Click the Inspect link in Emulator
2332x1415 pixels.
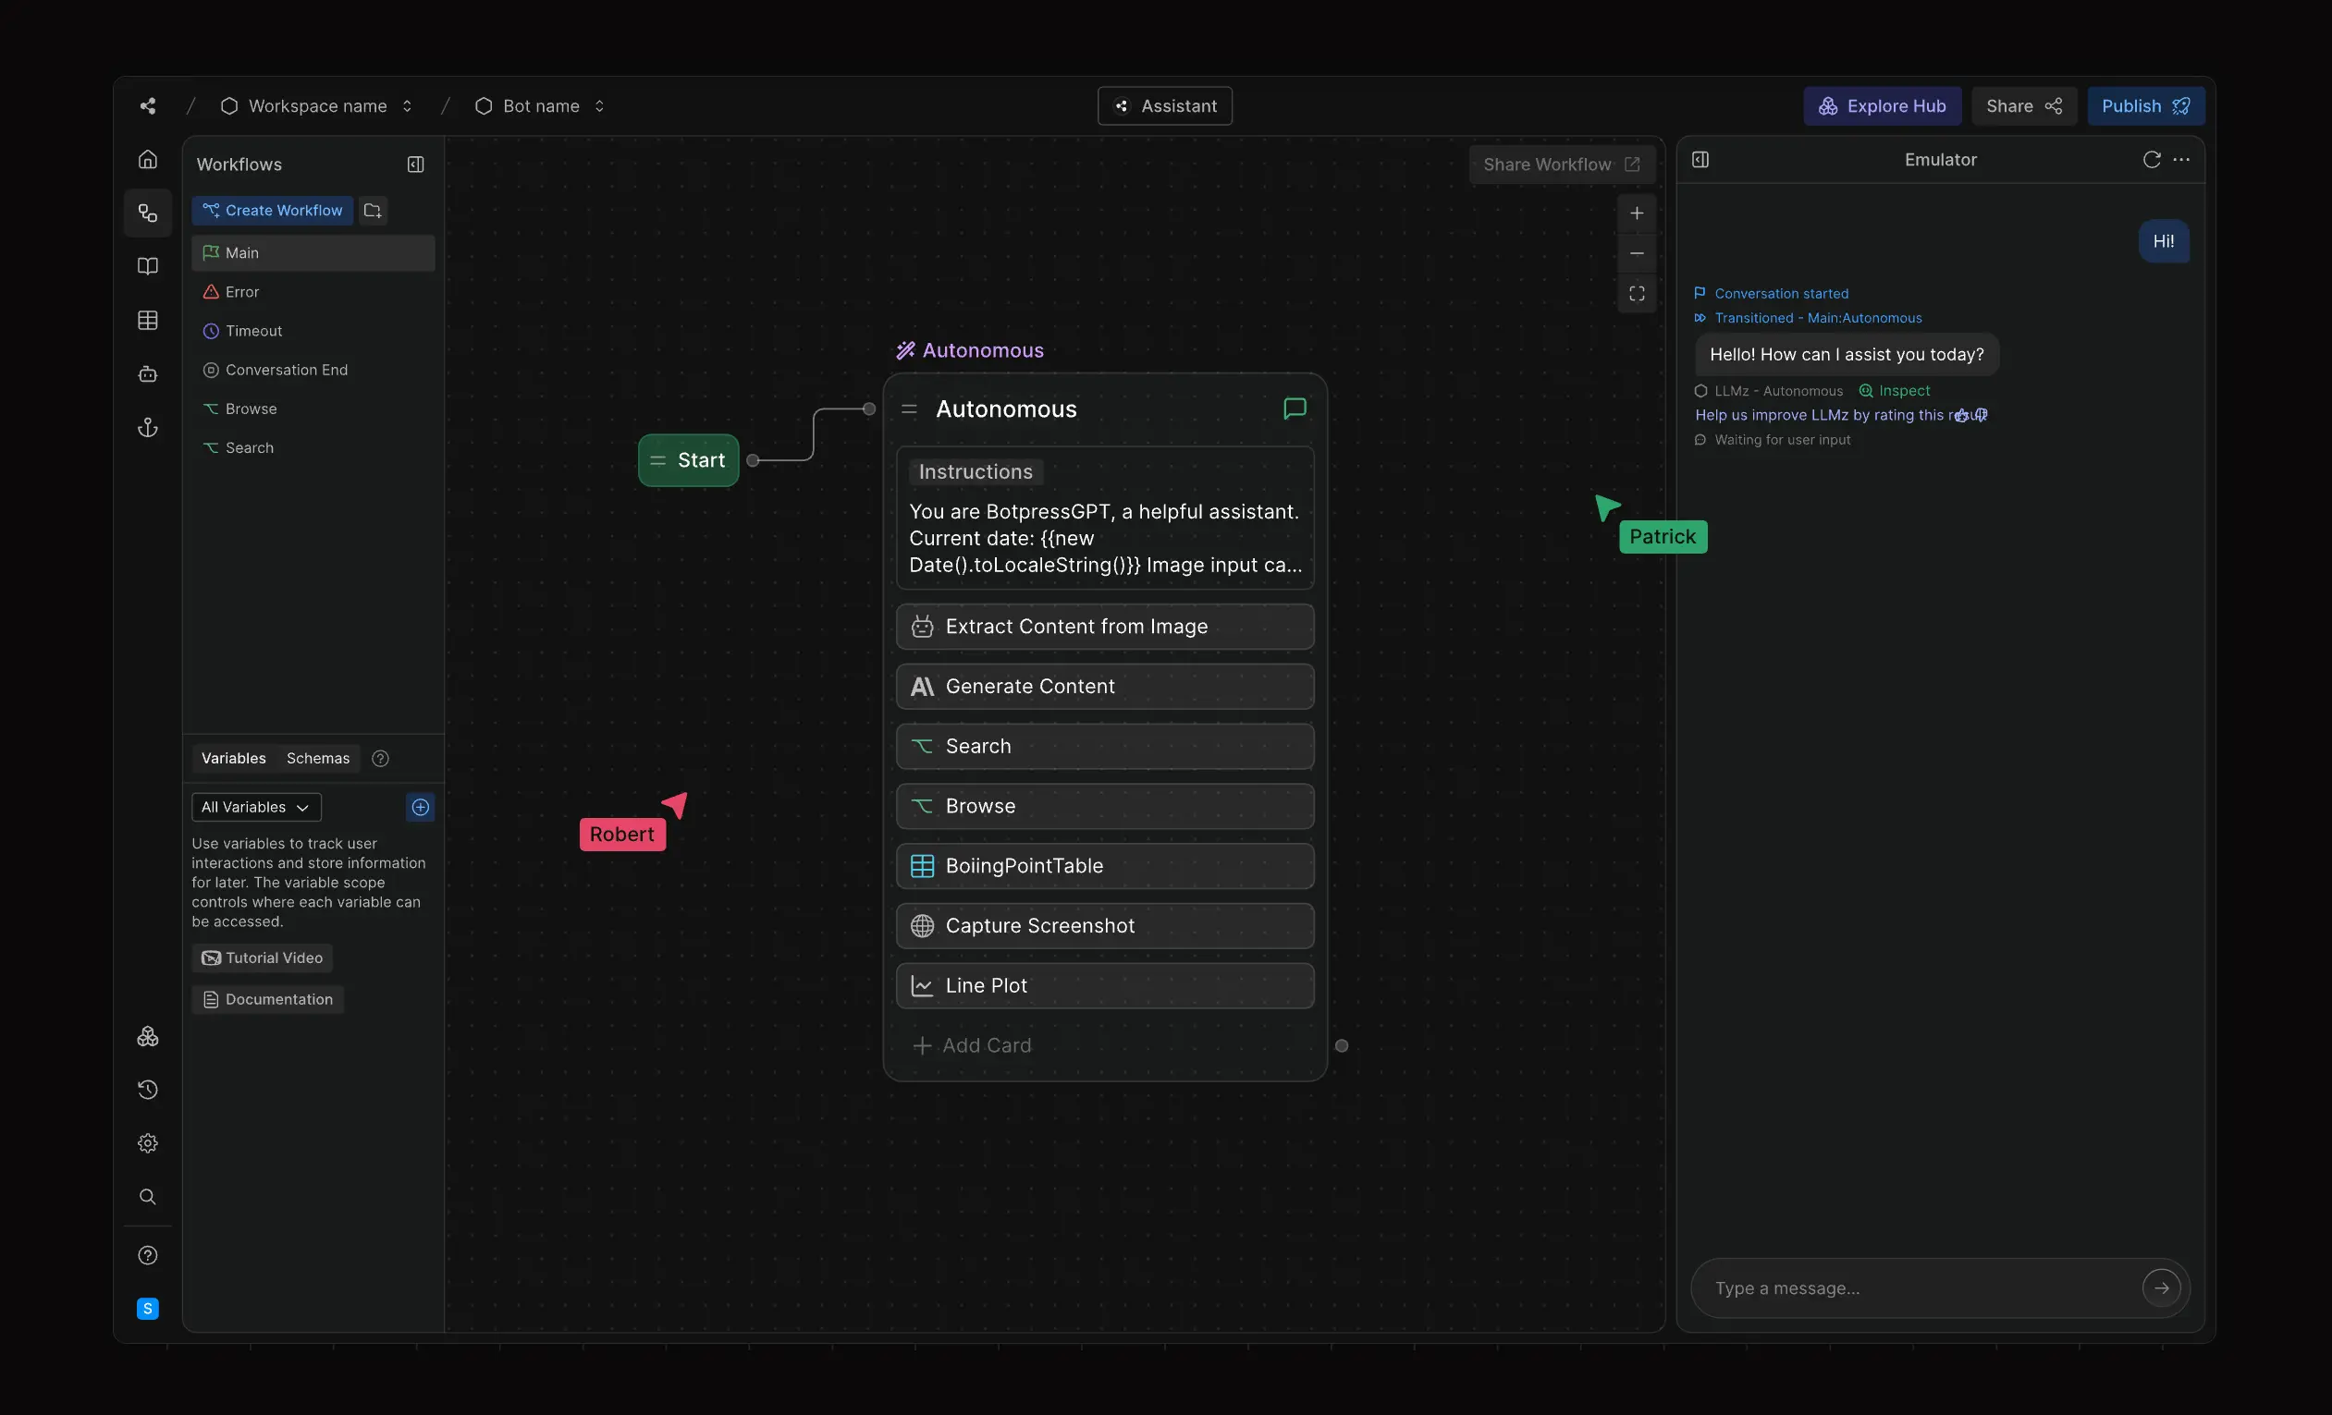coord(1895,391)
